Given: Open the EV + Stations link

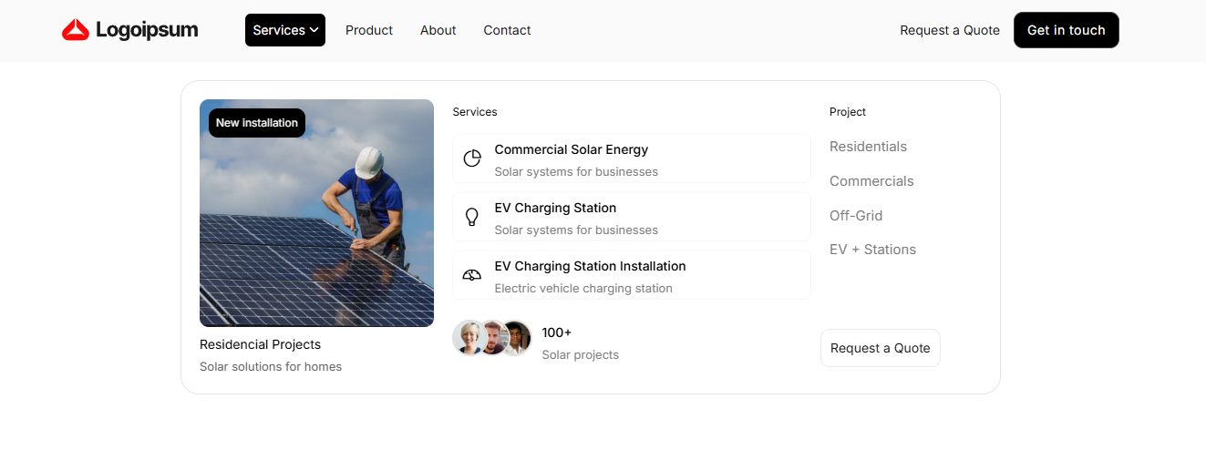Looking at the screenshot, I should click(872, 250).
